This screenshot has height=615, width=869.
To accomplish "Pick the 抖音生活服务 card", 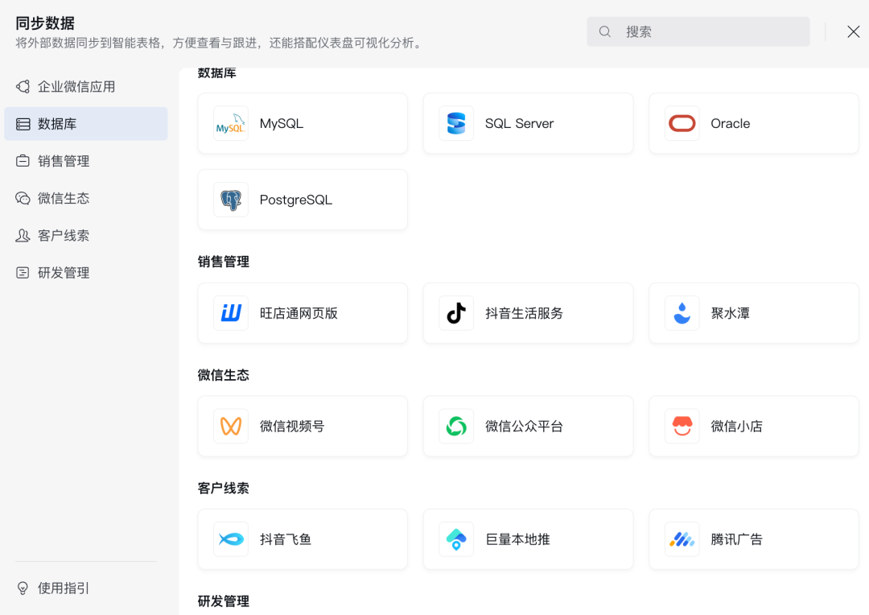I will pos(528,313).
